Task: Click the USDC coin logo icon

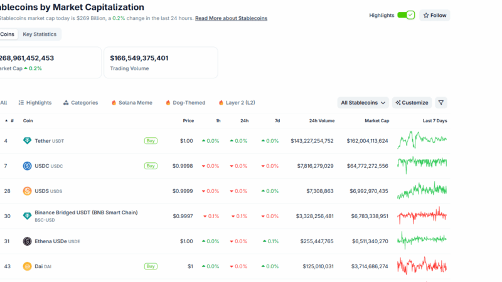Action: click(x=27, y=166)
